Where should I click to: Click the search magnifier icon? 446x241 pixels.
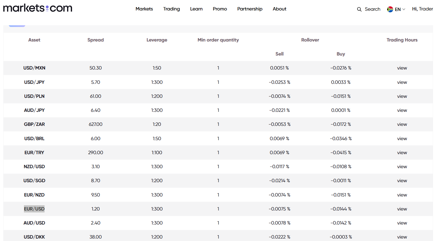tap(359, 9)
